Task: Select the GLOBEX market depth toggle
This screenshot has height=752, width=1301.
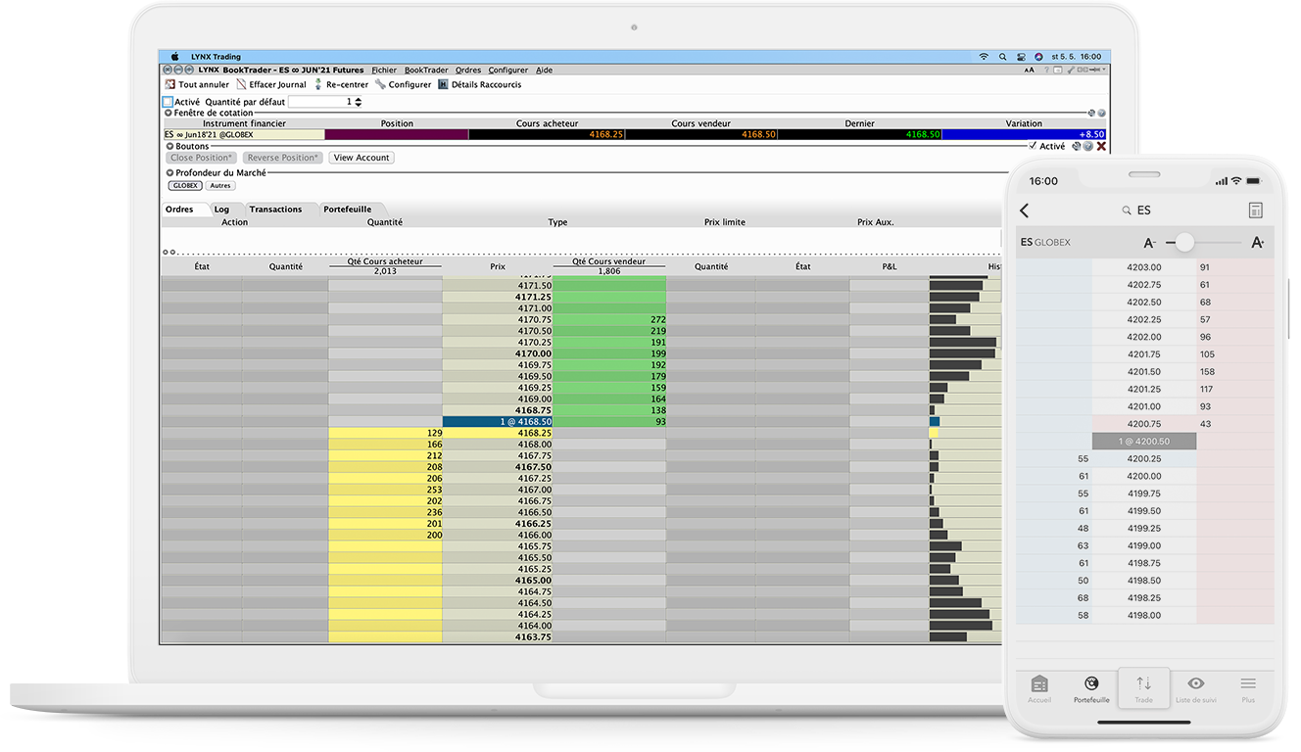Action: 185,185
